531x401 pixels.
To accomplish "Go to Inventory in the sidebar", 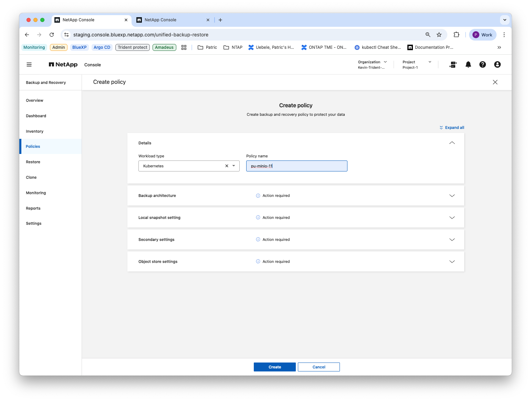I will (35, 131).
